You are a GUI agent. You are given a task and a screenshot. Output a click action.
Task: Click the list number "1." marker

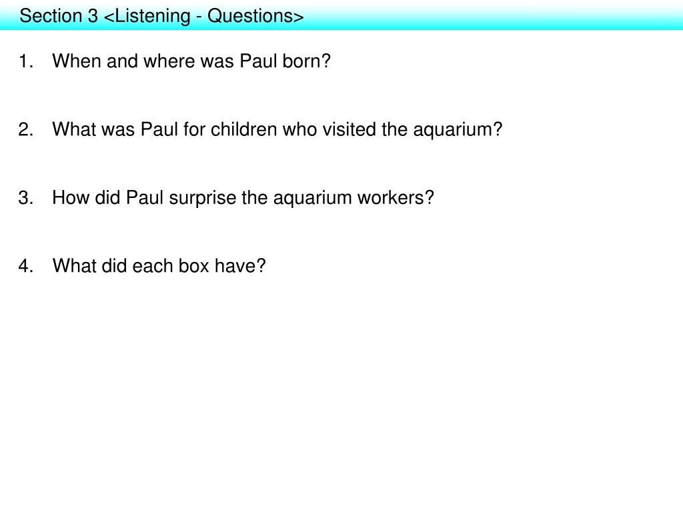tap(26, 61)
